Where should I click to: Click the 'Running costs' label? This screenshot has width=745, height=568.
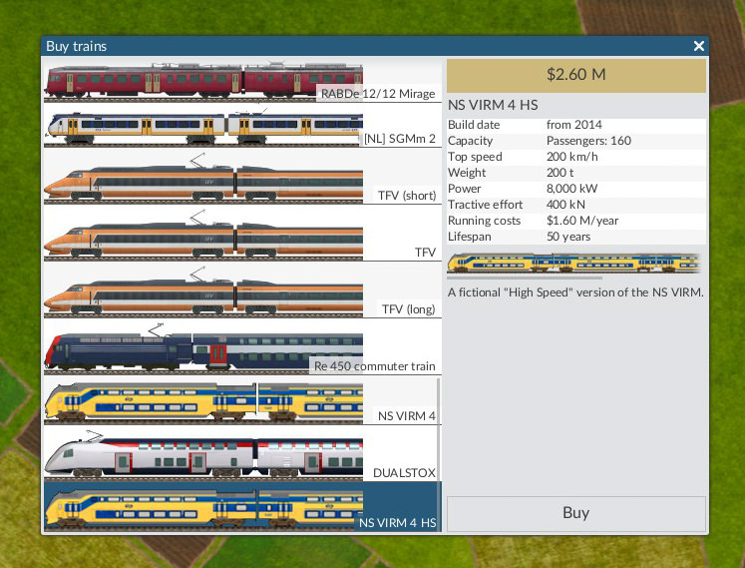[x=484, y=221]
